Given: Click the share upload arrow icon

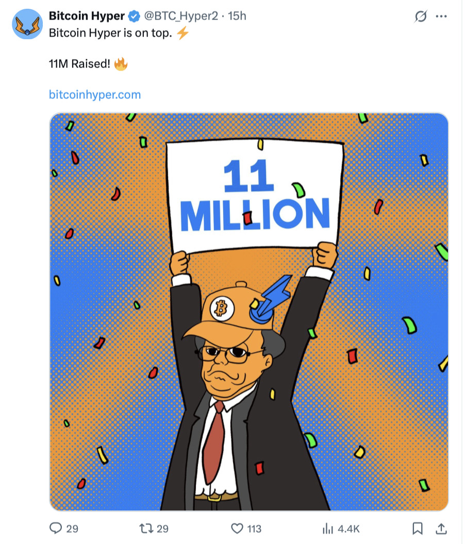Looking at the screenshot, I should pos(441,529).
